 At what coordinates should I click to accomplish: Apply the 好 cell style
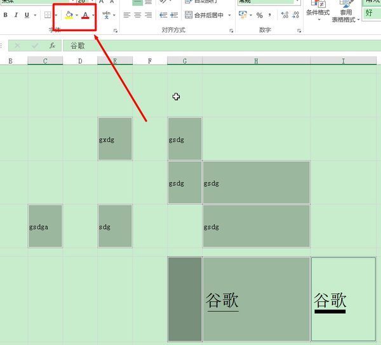coord(371,13)
